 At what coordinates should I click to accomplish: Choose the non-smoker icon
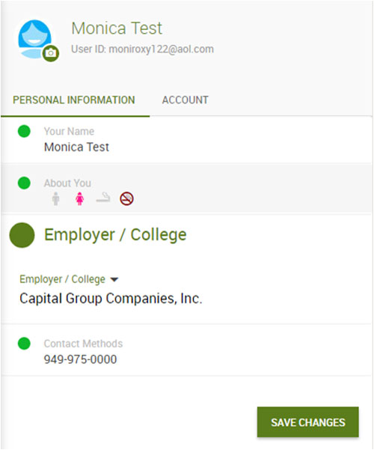126,198
